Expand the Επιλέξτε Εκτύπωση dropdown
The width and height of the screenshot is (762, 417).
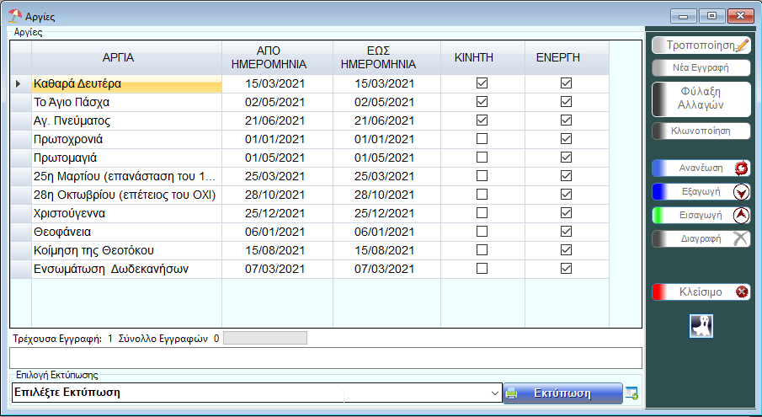(x=494, y=393)
